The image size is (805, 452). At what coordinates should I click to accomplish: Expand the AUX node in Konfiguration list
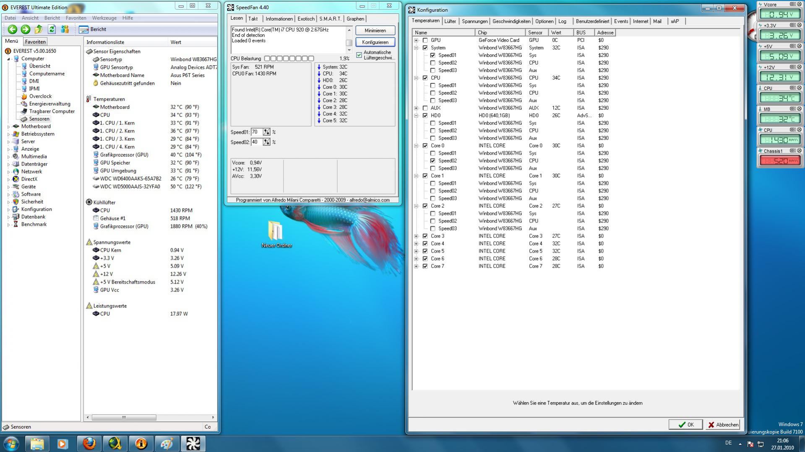click(416, 108)
